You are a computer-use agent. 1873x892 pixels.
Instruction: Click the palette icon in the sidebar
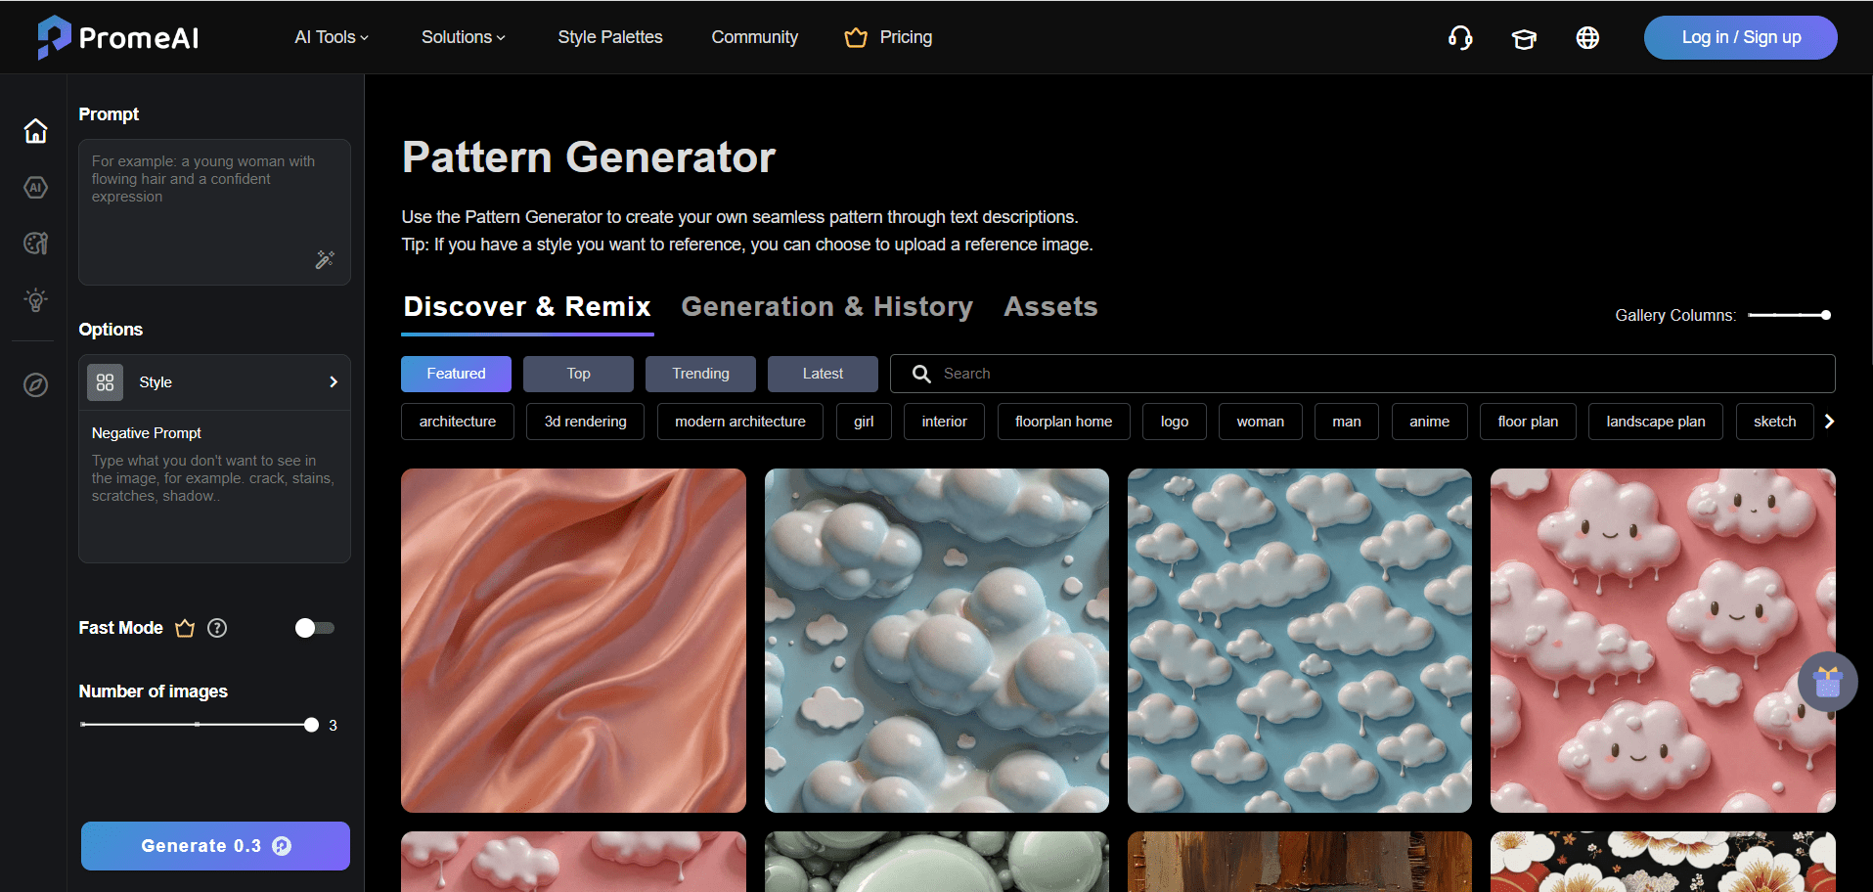pos(34,243)
